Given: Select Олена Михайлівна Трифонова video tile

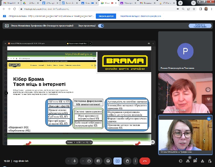Looking at the screenshot, I should tap(185, 135).
